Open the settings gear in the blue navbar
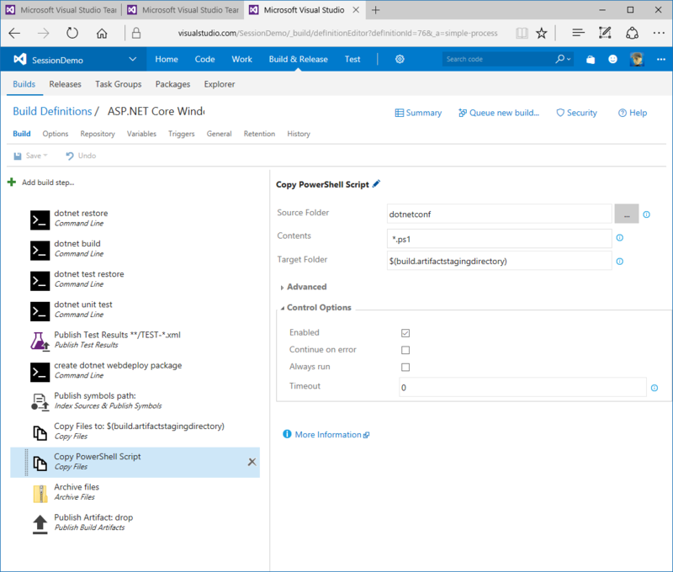 point(400,59)
